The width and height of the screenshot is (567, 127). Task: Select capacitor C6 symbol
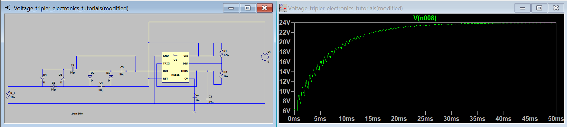(x=54, y=86)
